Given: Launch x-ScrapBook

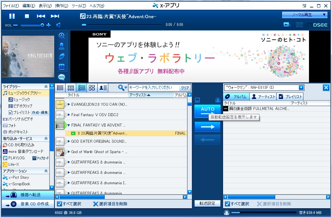Looking at the screenshot, I should point(17,184).
